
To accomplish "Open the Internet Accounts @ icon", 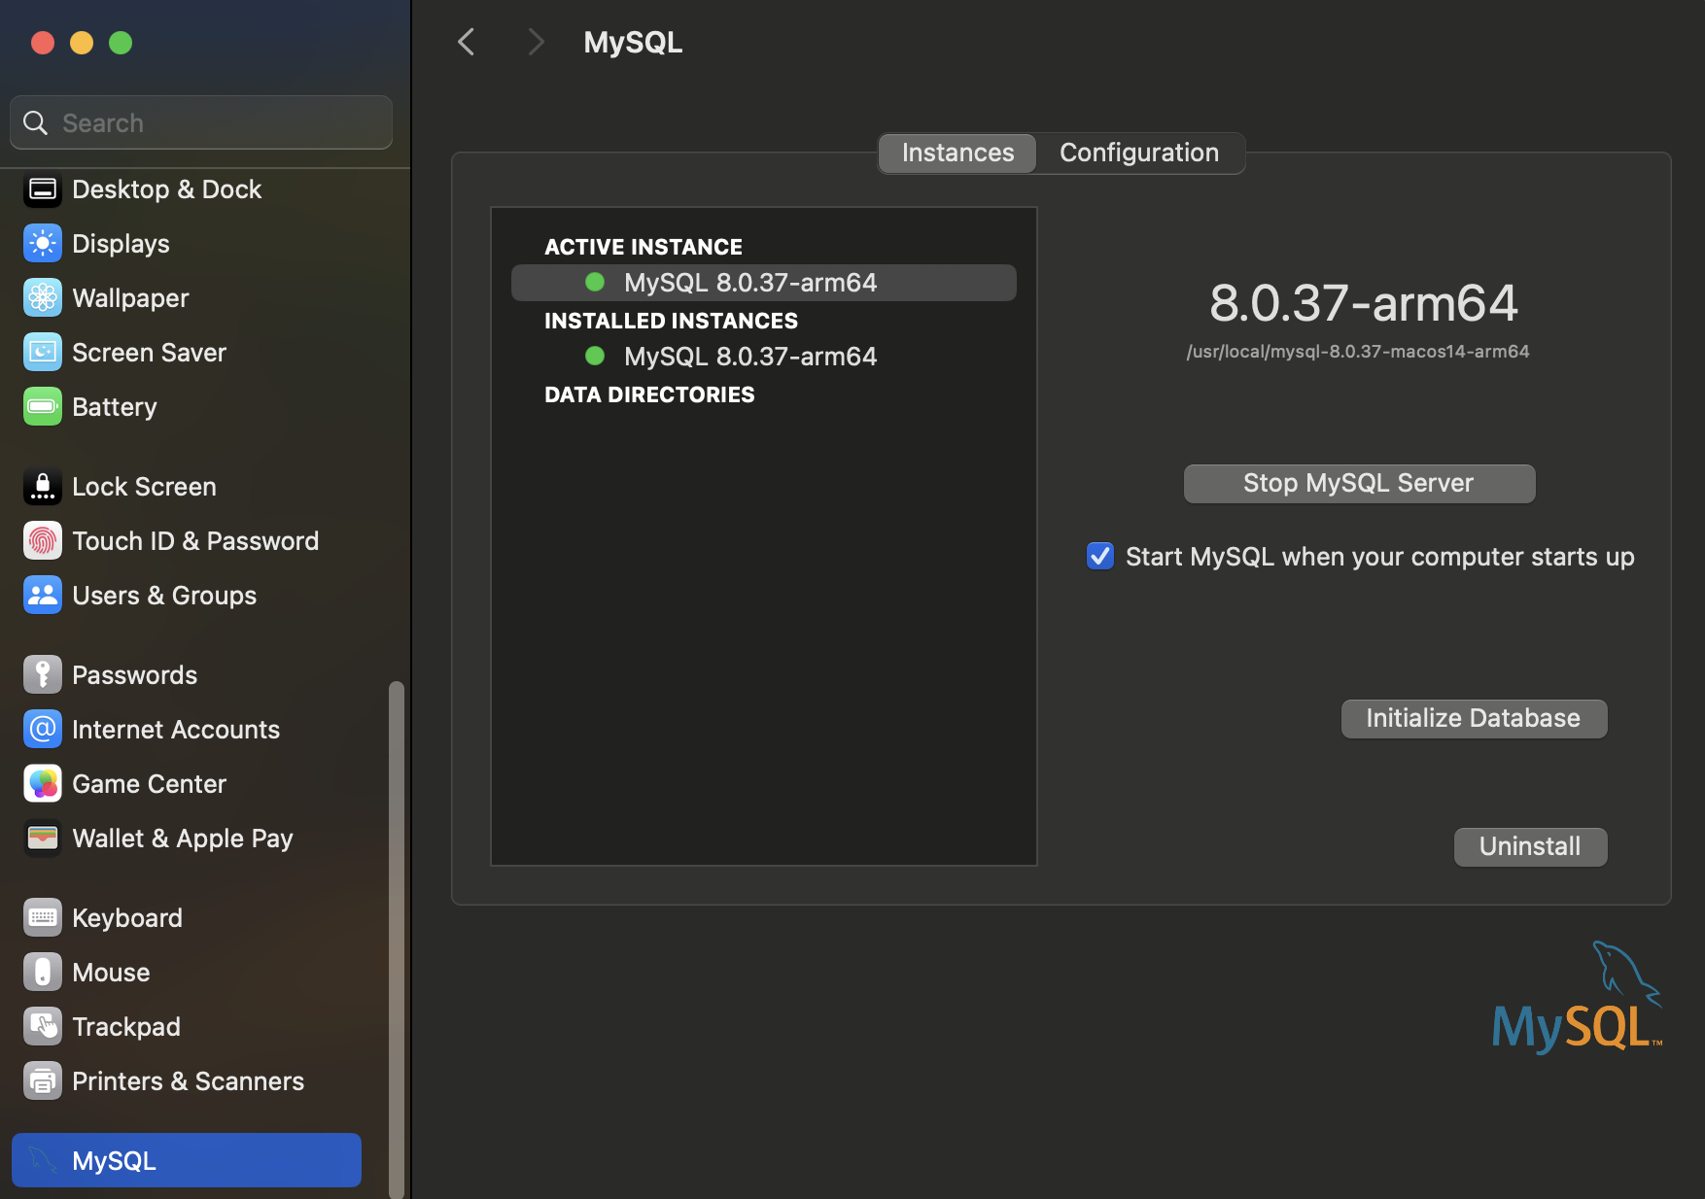I will pyautogui.click(x=43, y=730).
